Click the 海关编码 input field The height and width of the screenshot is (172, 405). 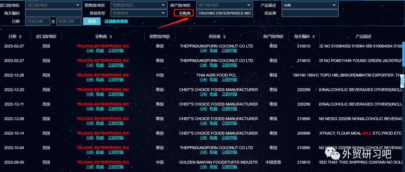click(x=54, y=13)
